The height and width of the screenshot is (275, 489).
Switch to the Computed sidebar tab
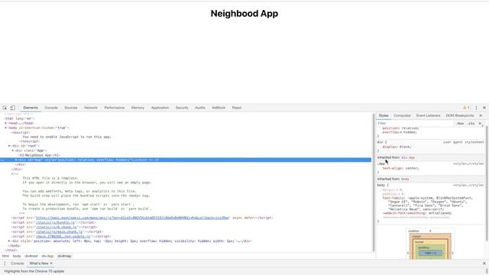402,115
